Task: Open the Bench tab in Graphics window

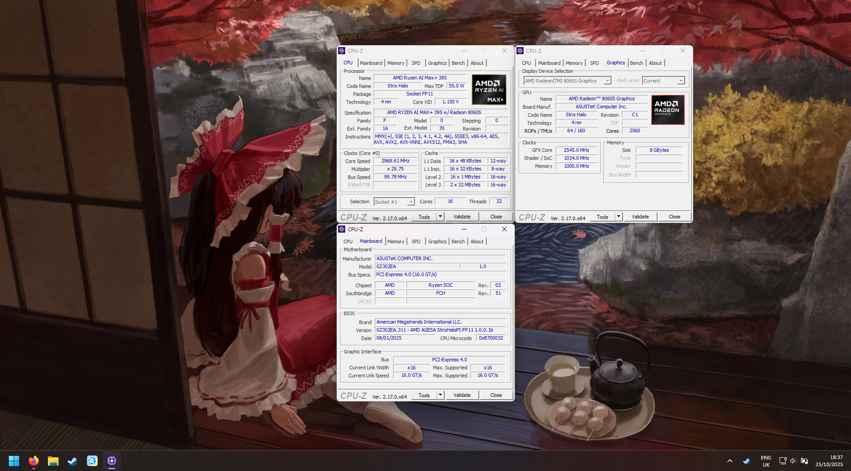Action: click(x=636, y=63)
